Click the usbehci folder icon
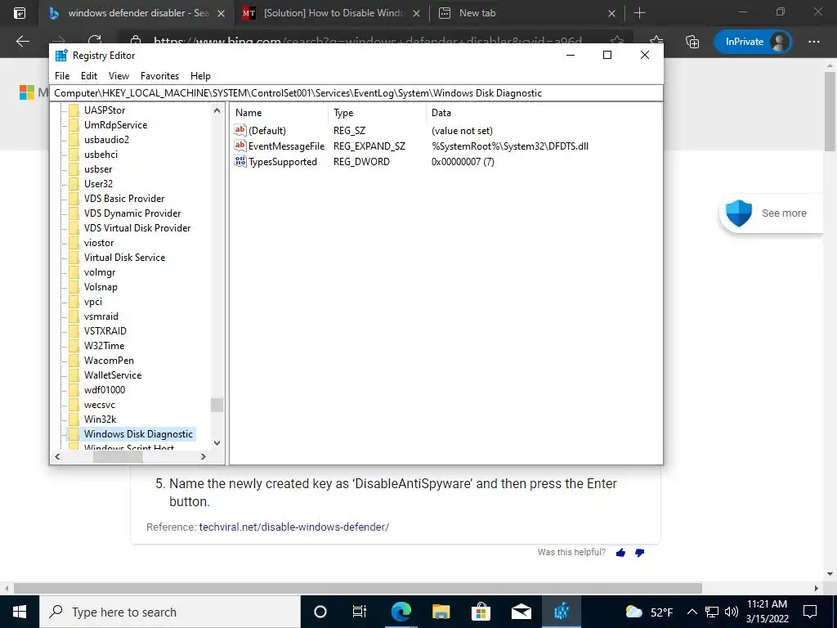The width and height of the screenshot is (837, 628). (74, 155)
